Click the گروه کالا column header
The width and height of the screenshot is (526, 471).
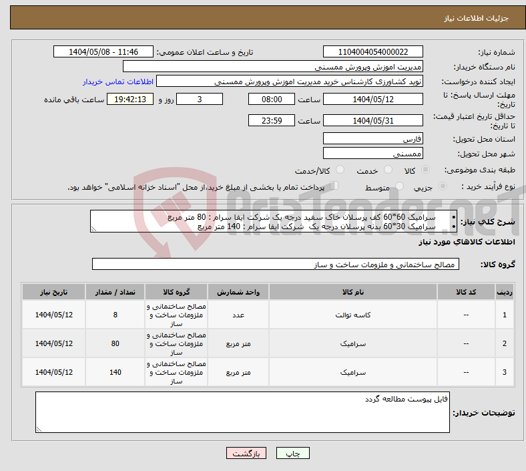coord(176,292)
